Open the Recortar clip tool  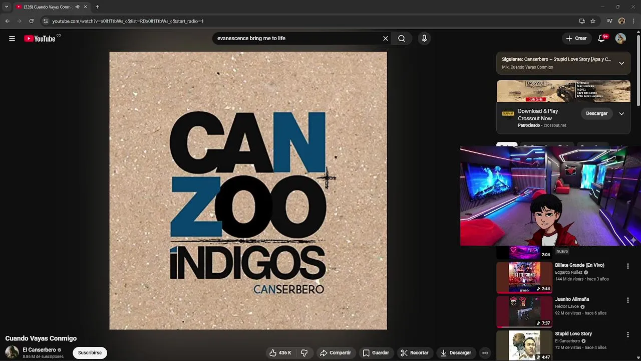[415, 353]
